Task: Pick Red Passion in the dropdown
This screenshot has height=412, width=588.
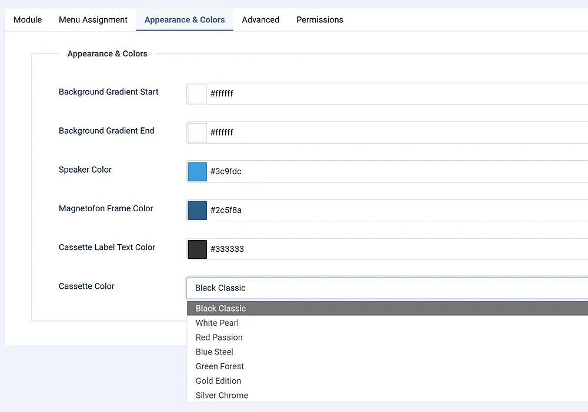Action: click(219, 337)
